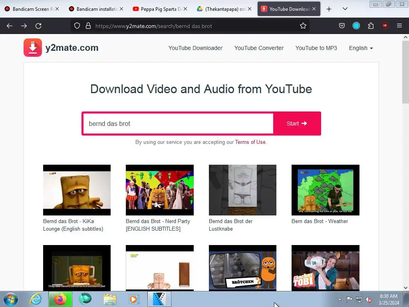Close the Bandicam installation tab
This screenshot has width=409, height=307.
coord(121,9)
